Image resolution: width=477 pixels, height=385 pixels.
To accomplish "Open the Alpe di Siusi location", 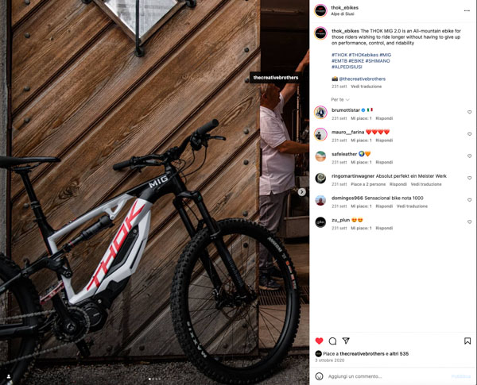I will click(343, 14).
